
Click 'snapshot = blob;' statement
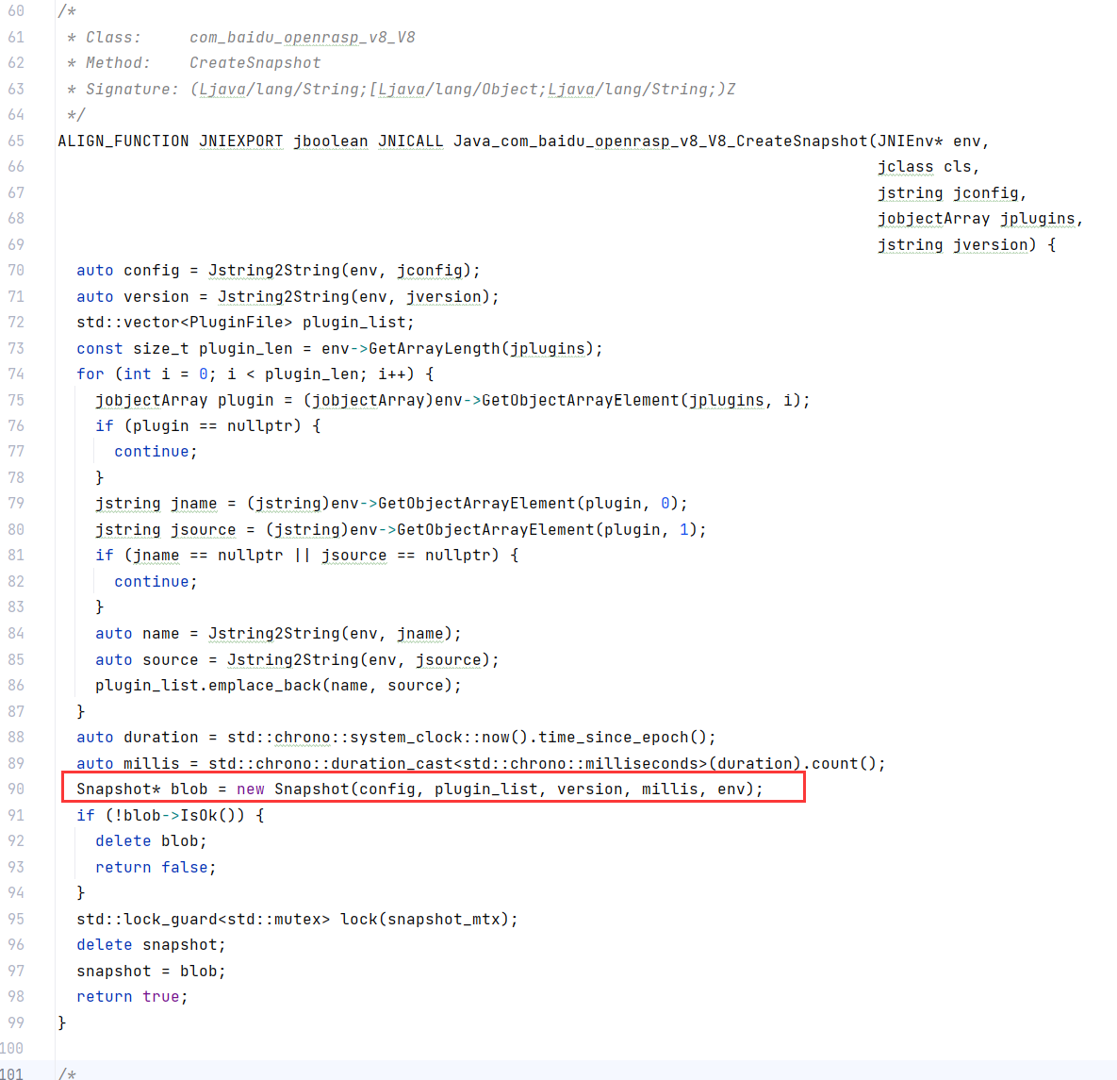(x=151, y=971)
